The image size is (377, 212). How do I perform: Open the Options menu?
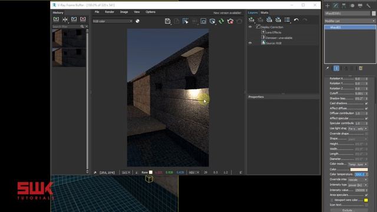151,12
